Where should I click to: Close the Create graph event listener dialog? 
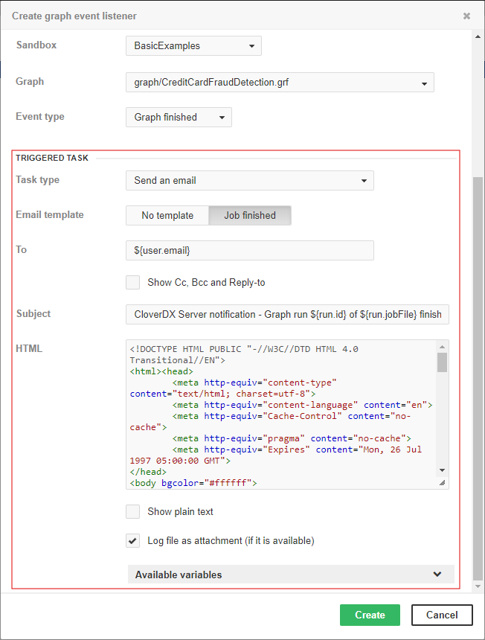(466, 16)
